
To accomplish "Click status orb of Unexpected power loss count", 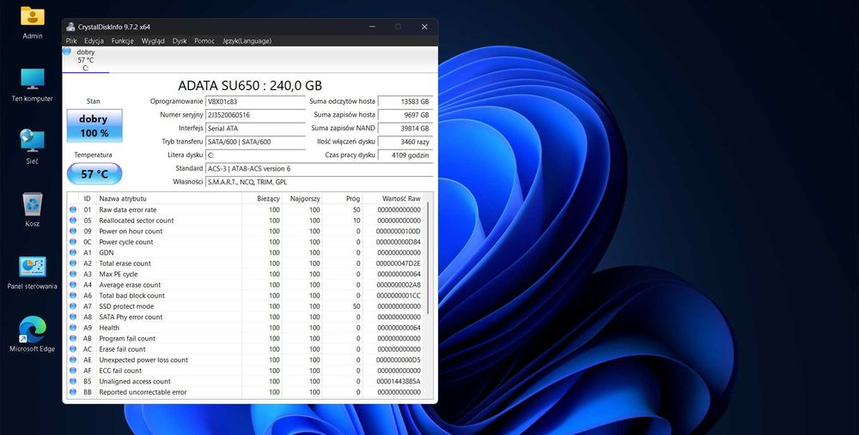I will click(73, 360).
